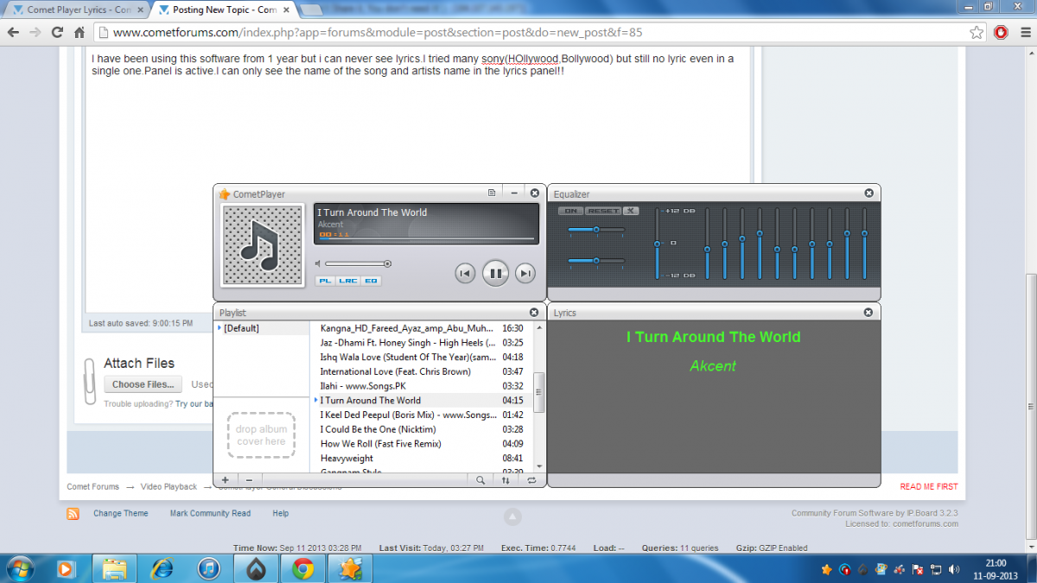Screen dimensions: 1037x583
Task: Adjust the upper horizontal equalizer slider
Action: [596, 230]
